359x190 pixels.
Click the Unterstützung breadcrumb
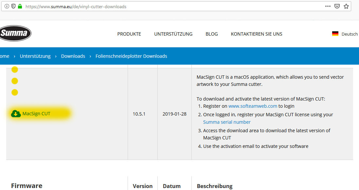tap(35, 56)
